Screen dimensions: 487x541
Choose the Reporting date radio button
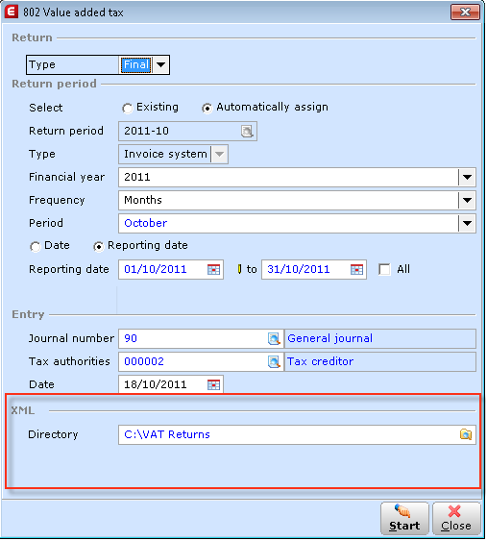[x=99, y=247]
